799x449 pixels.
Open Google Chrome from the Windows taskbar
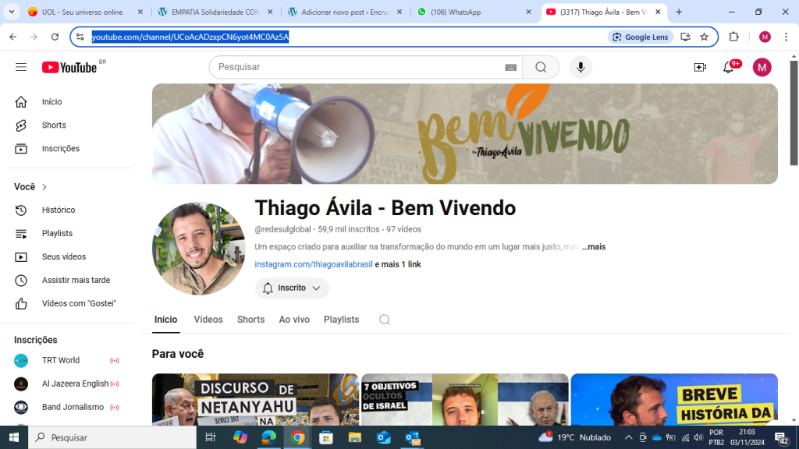pos(297,437)
